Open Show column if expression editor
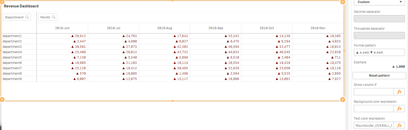The width and height of the screenshot is (408, 130). (x=399, y=92)
